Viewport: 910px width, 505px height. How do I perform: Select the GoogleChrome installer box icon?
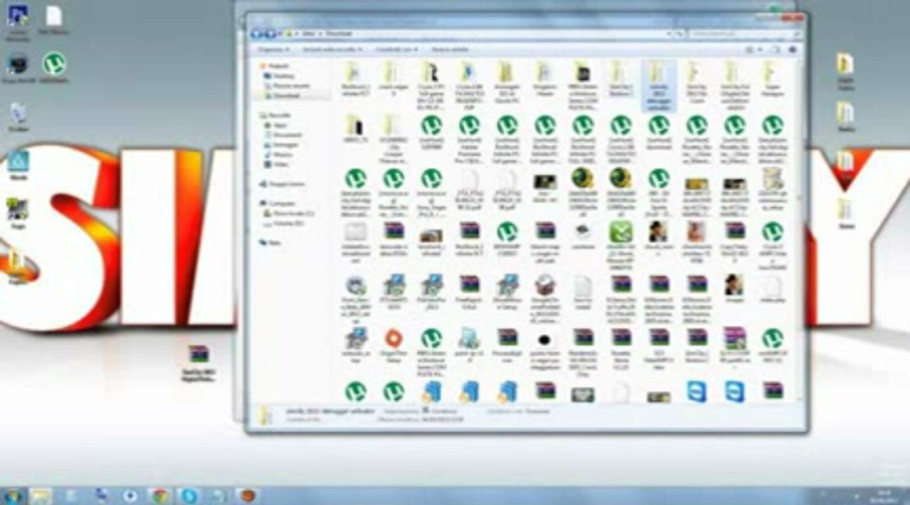click(544, 285)
